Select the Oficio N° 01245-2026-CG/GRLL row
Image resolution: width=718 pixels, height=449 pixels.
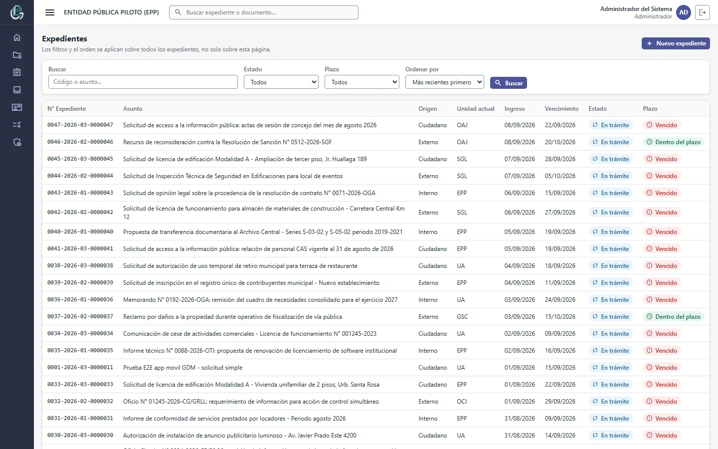click(376, 402)
